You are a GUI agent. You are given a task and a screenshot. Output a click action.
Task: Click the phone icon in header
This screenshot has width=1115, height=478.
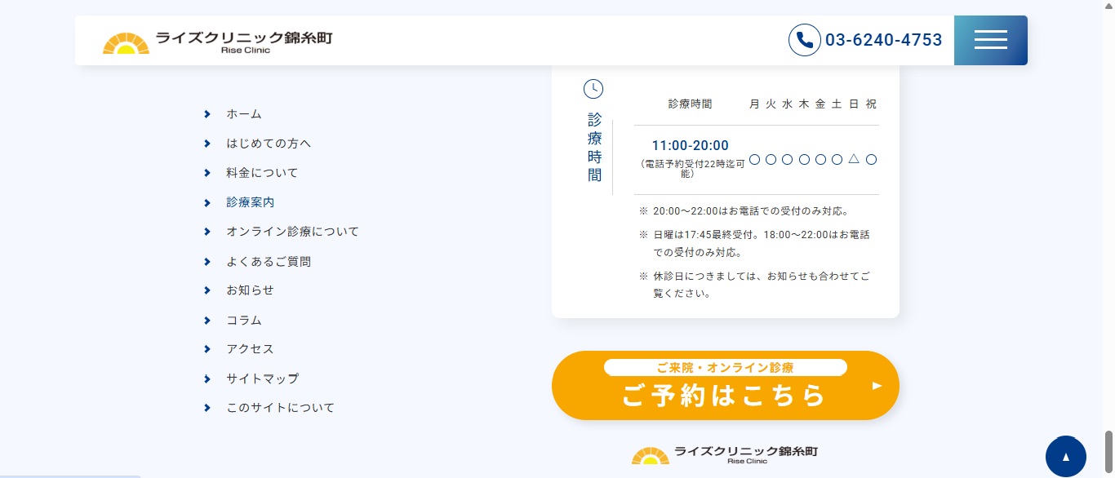pos(804,40)
